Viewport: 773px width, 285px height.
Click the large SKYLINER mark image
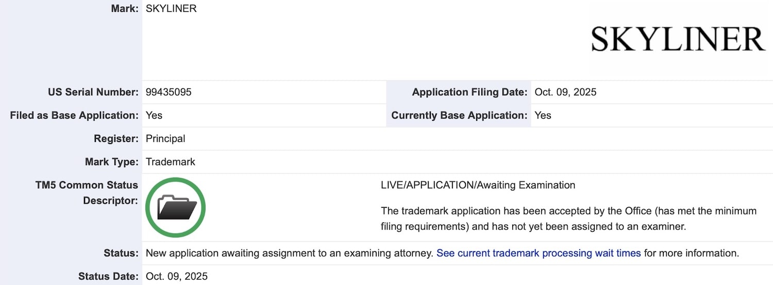(678, 40)
